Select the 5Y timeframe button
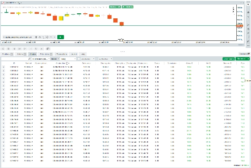251x168 pixels. (x=36, y=49)
